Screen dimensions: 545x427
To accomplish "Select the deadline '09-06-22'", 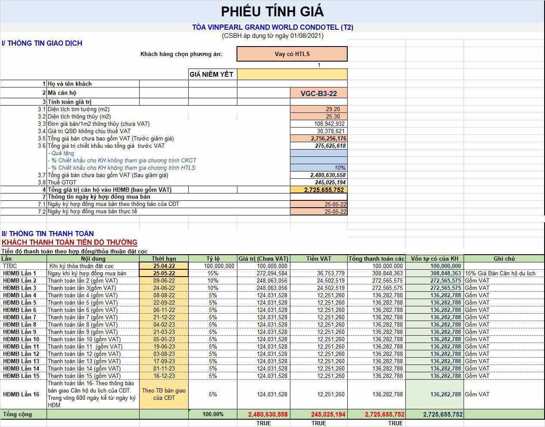I will (164, 281).
